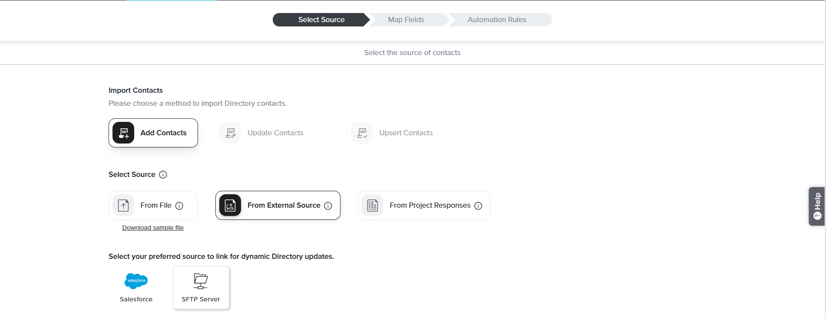Switch to the Map Fields step
This screenshot has height=320, width=826.
click(406, 20)
